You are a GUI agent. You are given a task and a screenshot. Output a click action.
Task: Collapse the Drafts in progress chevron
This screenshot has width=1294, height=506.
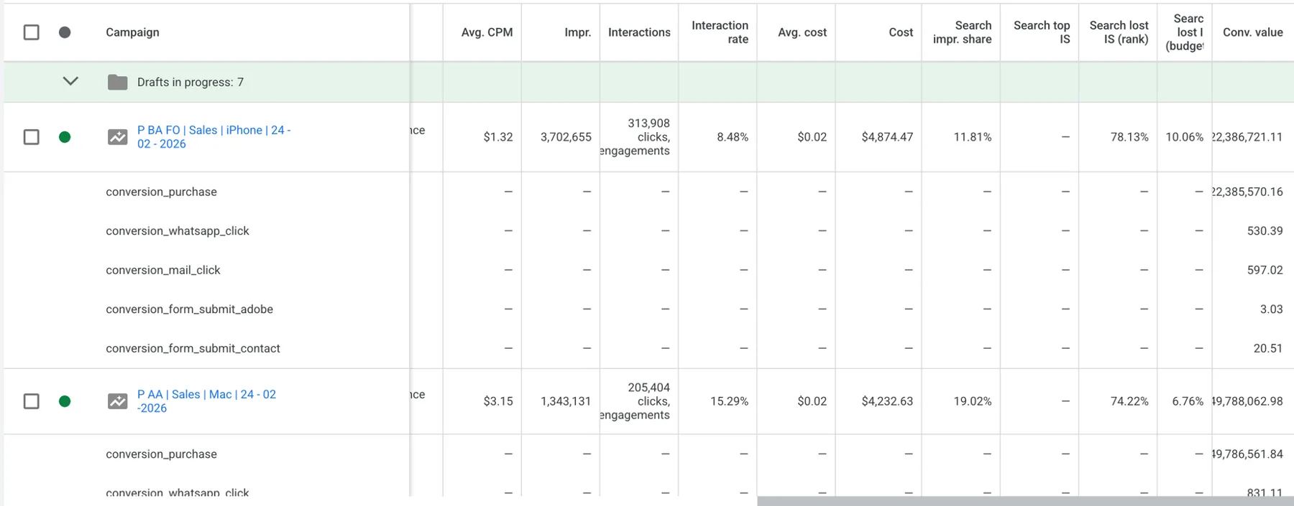click(70, 81)
